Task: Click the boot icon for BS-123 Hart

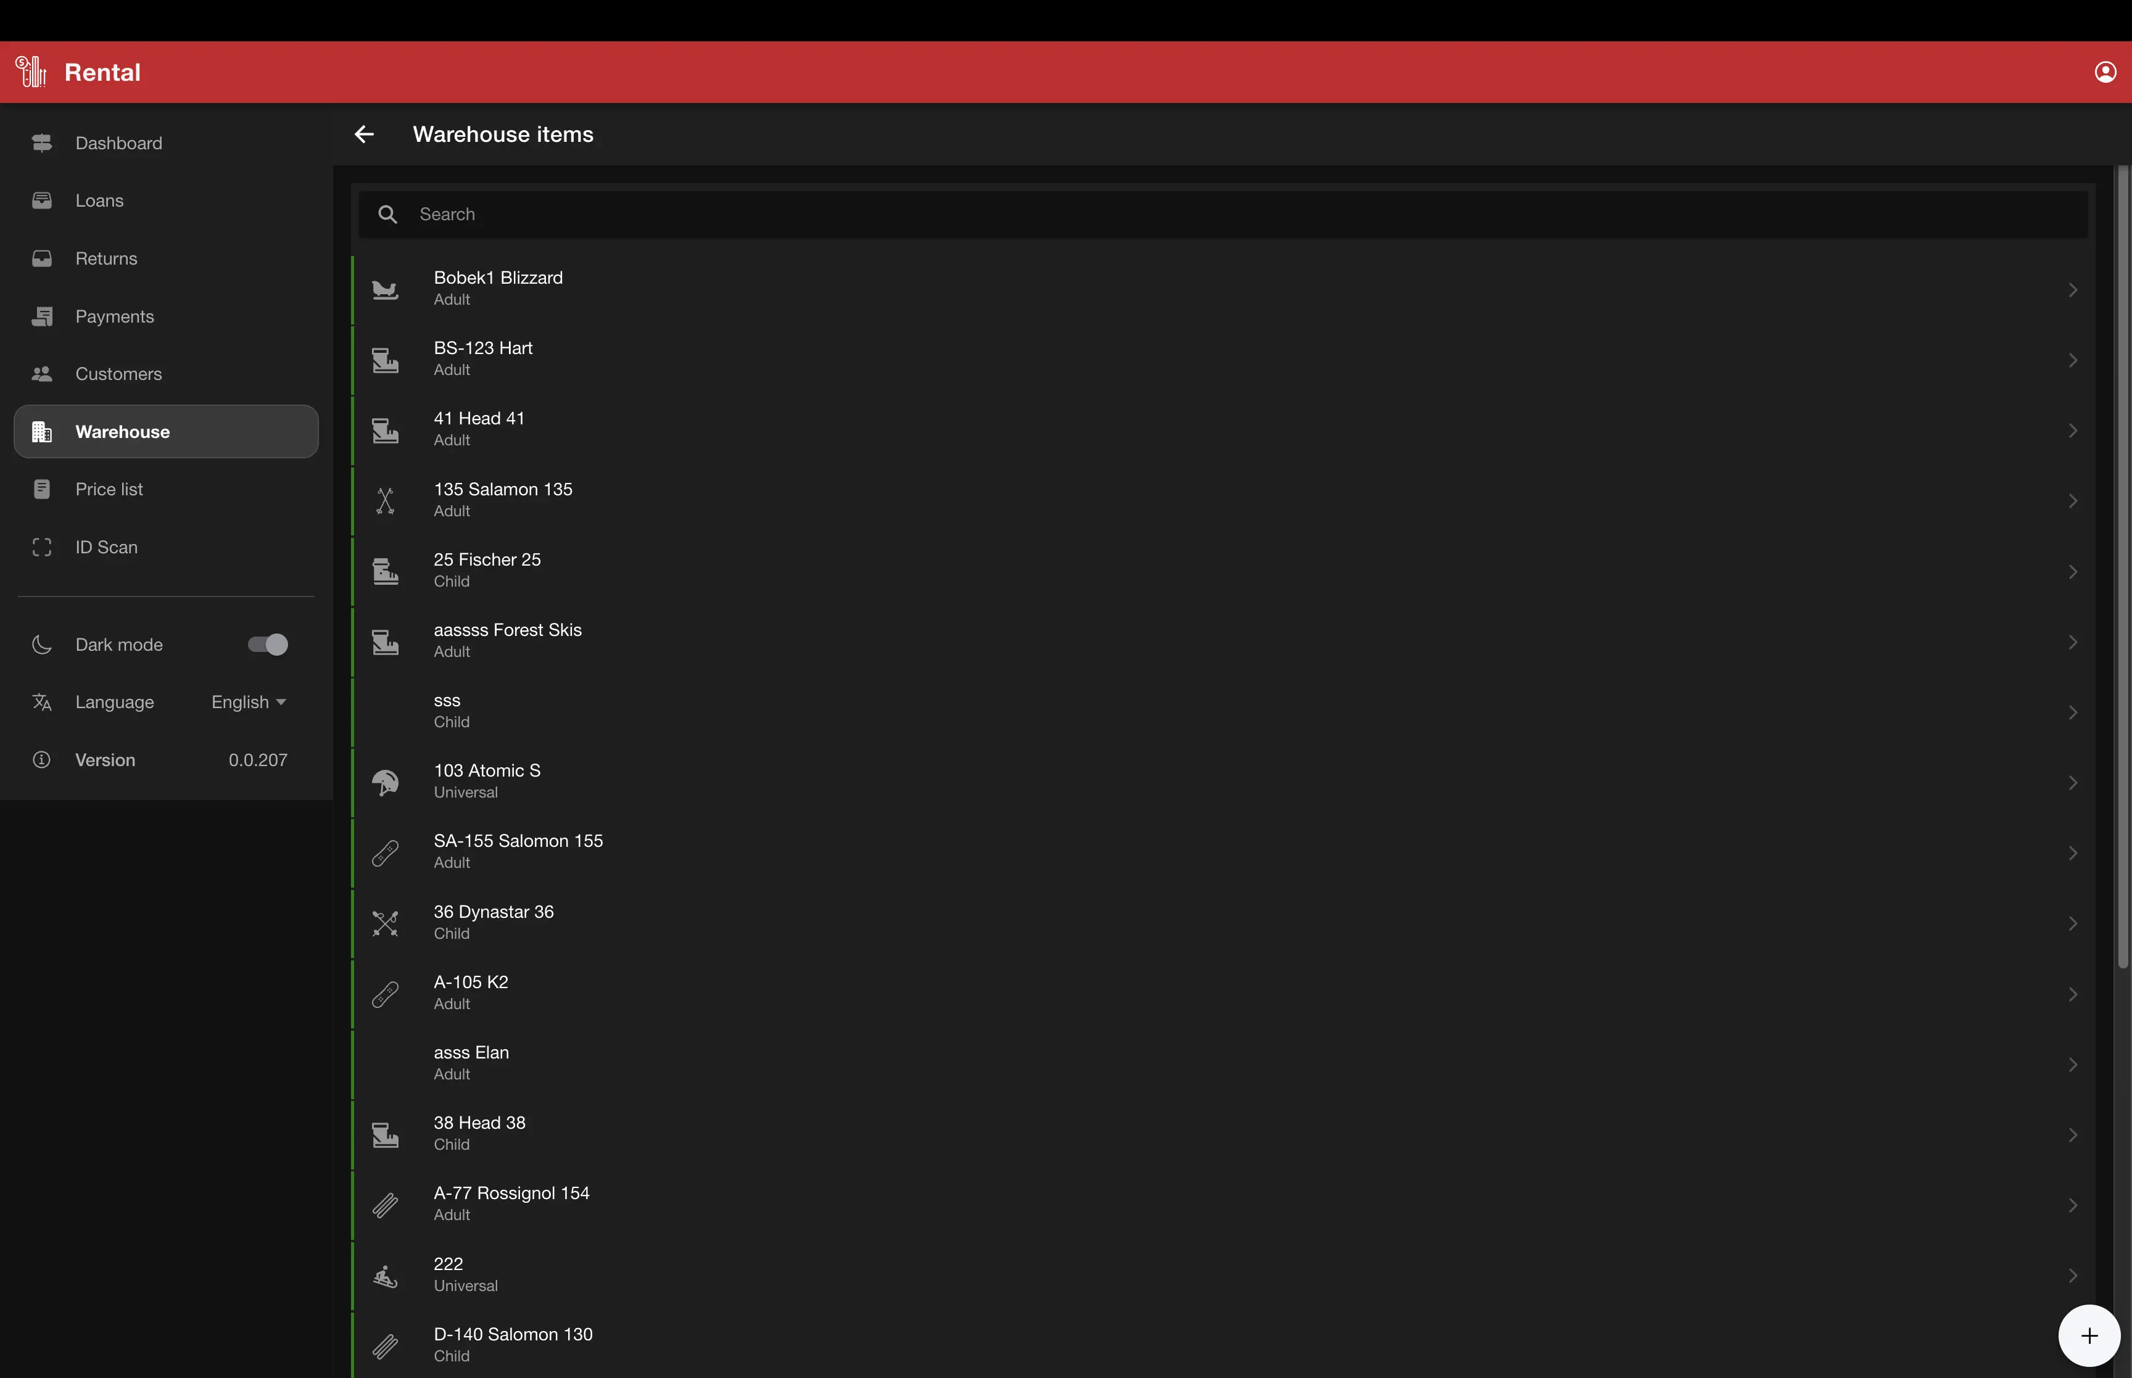Action: [x=386, y=360]
